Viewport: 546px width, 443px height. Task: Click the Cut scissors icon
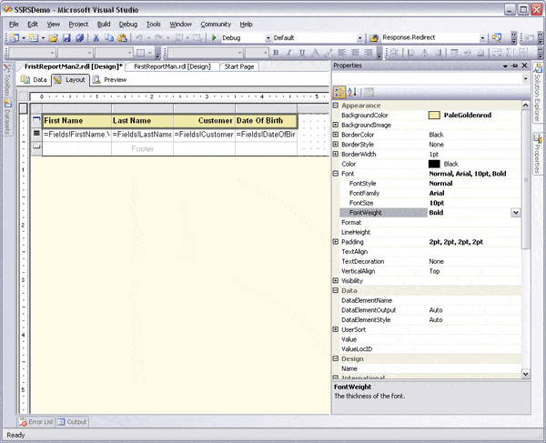click(x=96, y=38)
